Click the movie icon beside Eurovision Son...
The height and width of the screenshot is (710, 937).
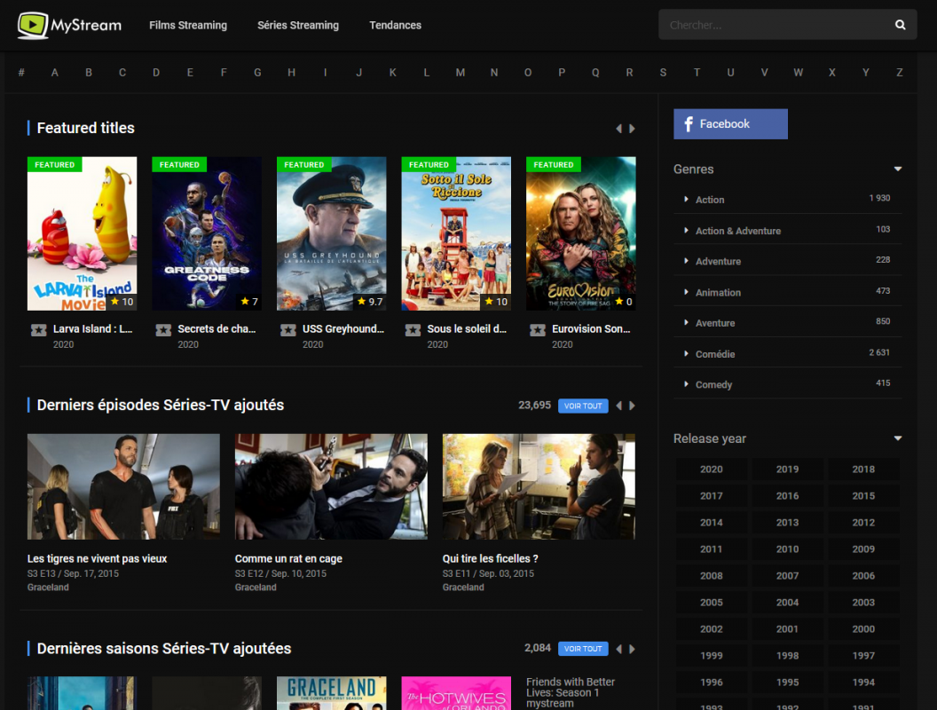point(537,330)
